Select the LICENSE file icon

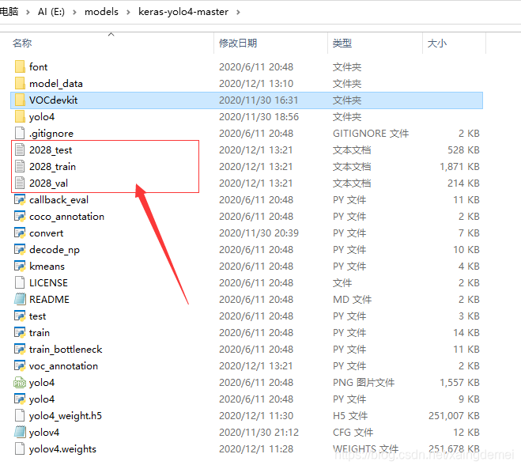[20, 282]
